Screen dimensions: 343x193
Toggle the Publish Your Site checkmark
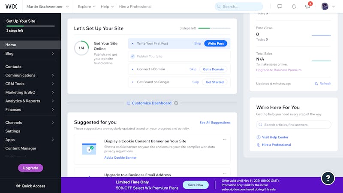132,56
